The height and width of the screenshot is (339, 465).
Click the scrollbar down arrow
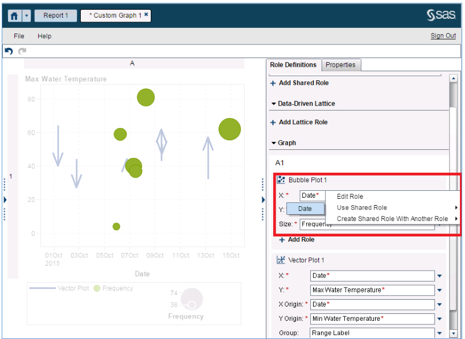coord(453,333)
